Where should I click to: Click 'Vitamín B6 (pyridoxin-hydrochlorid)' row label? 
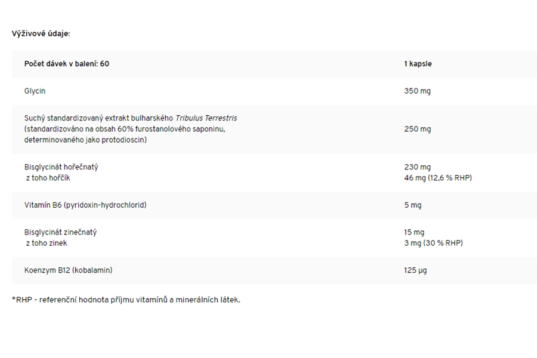85,205
